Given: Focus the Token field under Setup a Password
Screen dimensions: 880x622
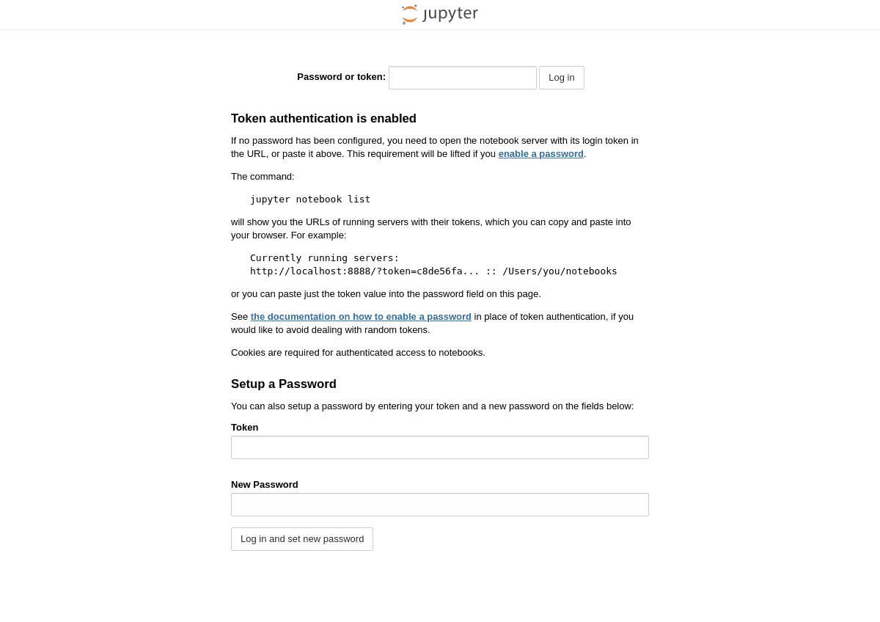Looking at the screenshot, I should [440, 447].
